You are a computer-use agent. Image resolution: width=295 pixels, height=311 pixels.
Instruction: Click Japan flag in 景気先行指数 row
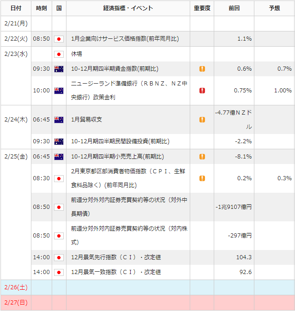click(x=59, y=257)
